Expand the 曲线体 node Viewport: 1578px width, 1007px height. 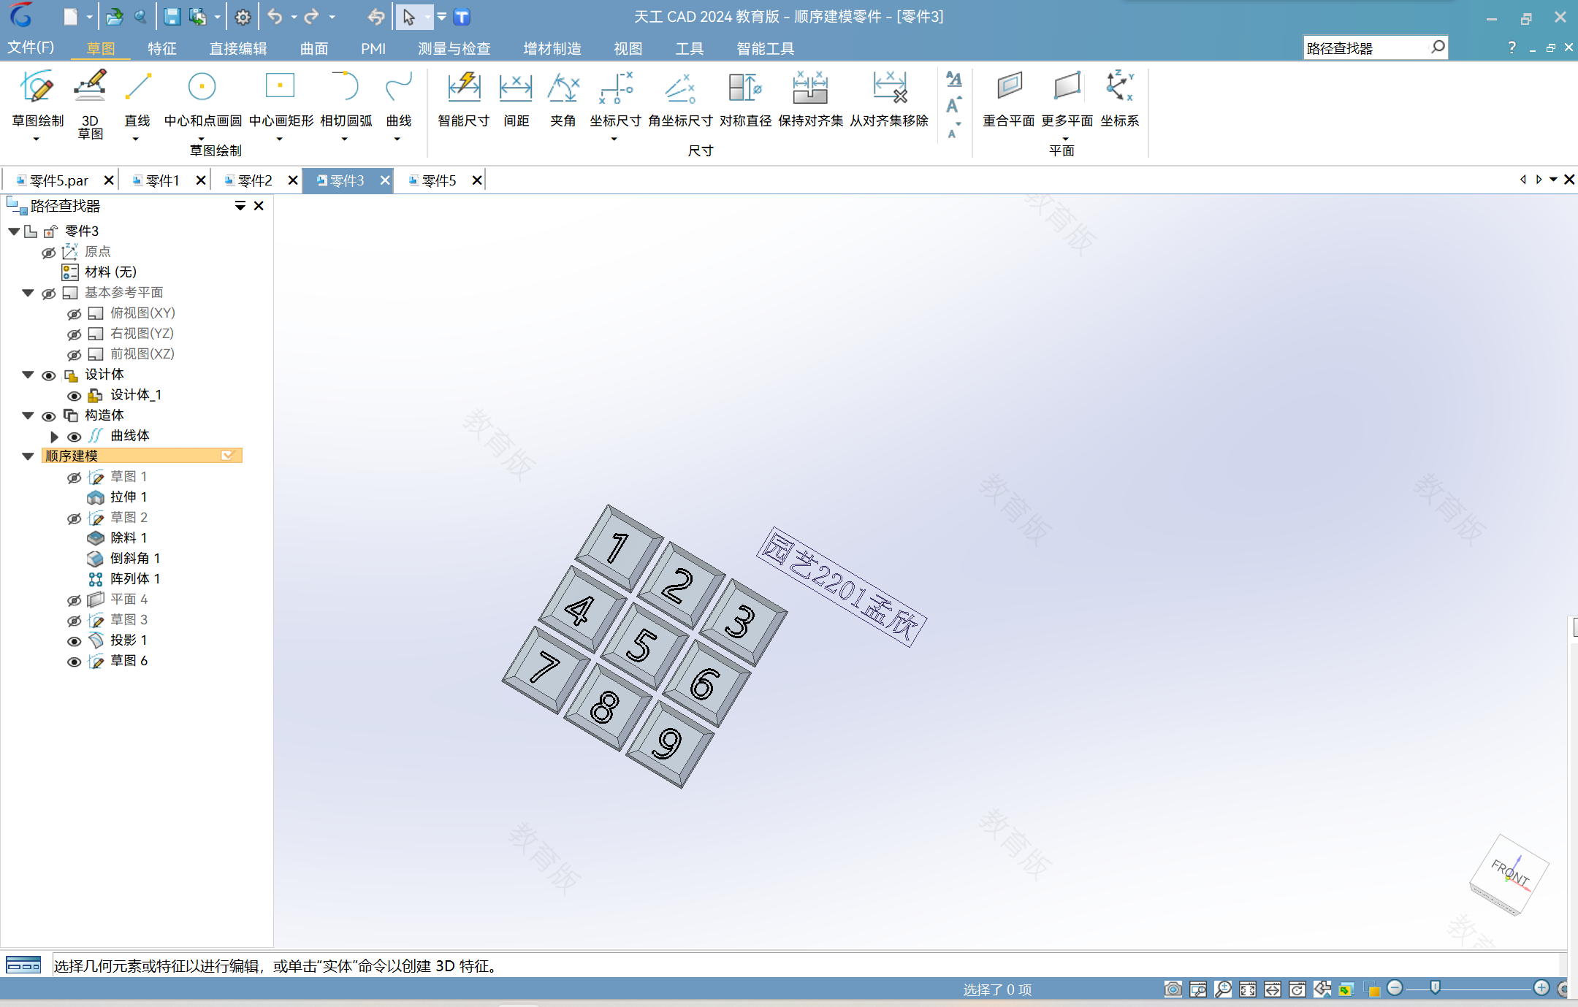tap(54, 436)
